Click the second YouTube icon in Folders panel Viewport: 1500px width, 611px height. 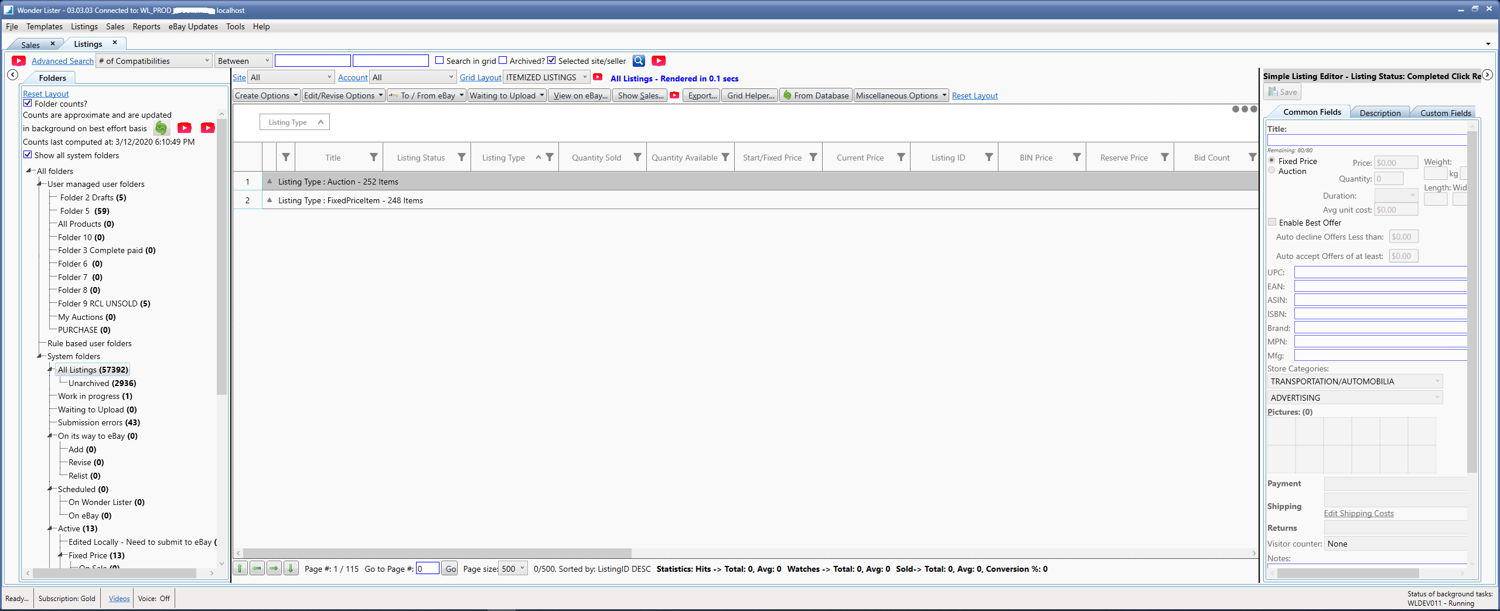207,128
